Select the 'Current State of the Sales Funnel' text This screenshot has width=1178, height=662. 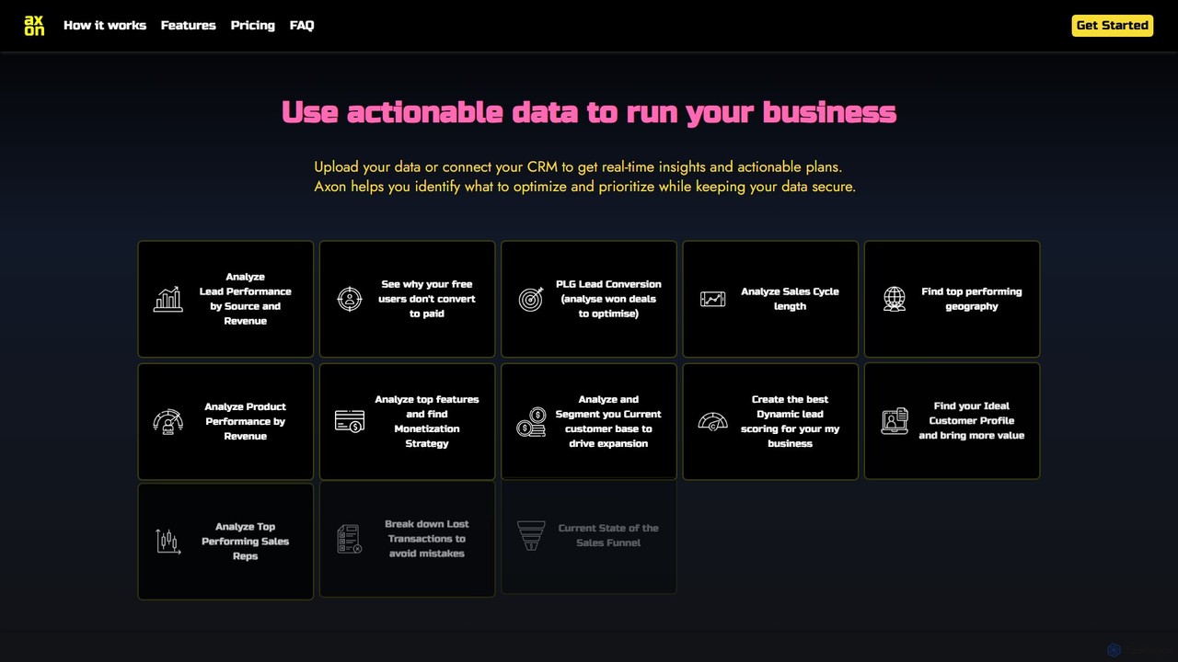coord(608,535)
